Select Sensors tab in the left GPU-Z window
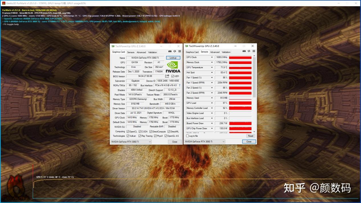The width and height of the screenshot is (361, 203). click(131, 52)
